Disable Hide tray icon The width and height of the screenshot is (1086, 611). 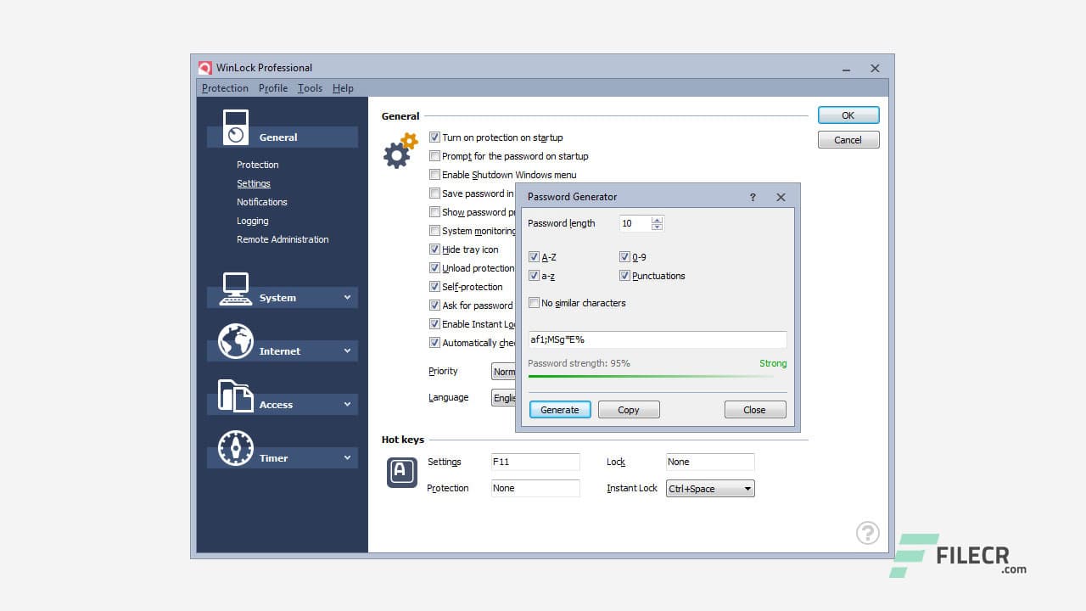pos(434,249)
